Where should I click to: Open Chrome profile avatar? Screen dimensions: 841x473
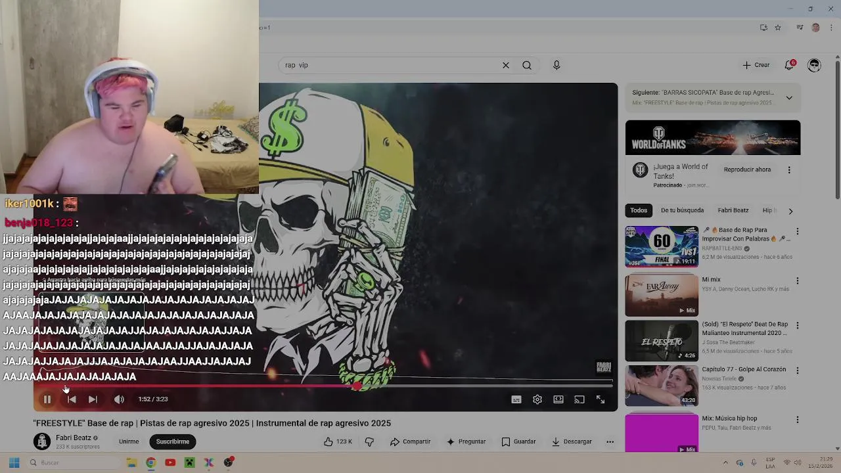click(816, 28)
